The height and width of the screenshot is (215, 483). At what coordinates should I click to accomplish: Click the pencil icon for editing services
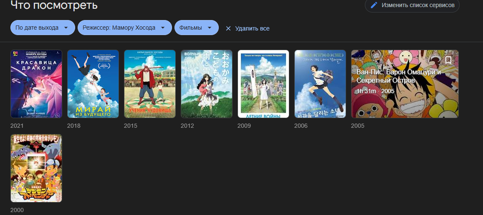tap(374, 5)
